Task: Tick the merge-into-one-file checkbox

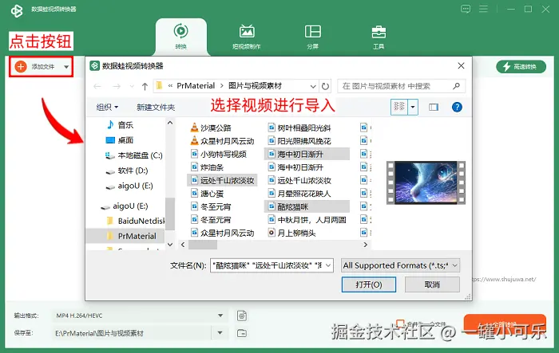Action: (x=400, y=324)
